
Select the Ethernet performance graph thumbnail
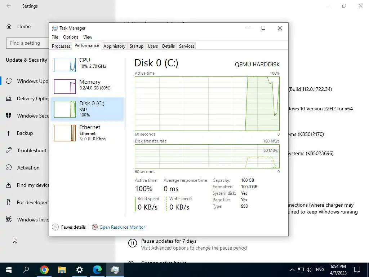(x=65, y=133)
